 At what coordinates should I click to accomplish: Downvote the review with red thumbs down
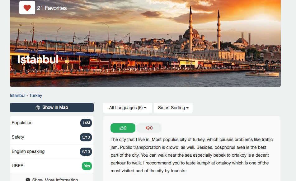(x=149, y=128)
